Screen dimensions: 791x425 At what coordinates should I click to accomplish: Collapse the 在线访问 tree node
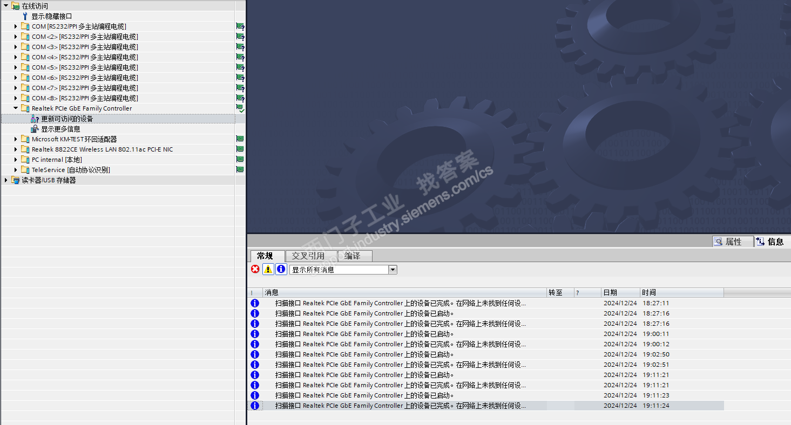pos(6,6)
